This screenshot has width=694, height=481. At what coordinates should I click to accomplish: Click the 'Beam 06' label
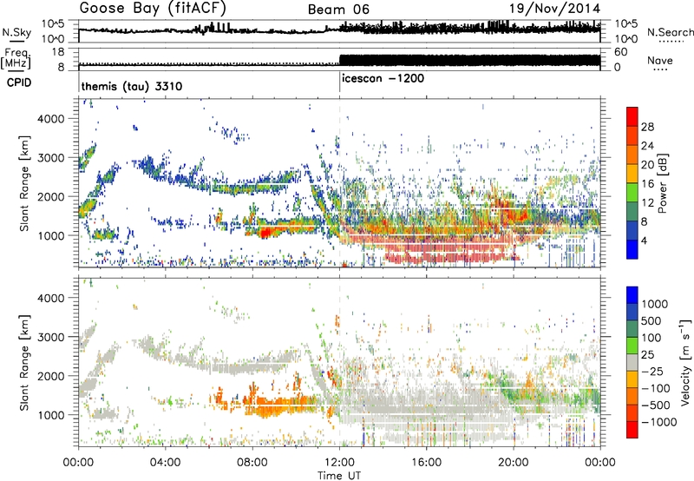[x=338, y=10]
